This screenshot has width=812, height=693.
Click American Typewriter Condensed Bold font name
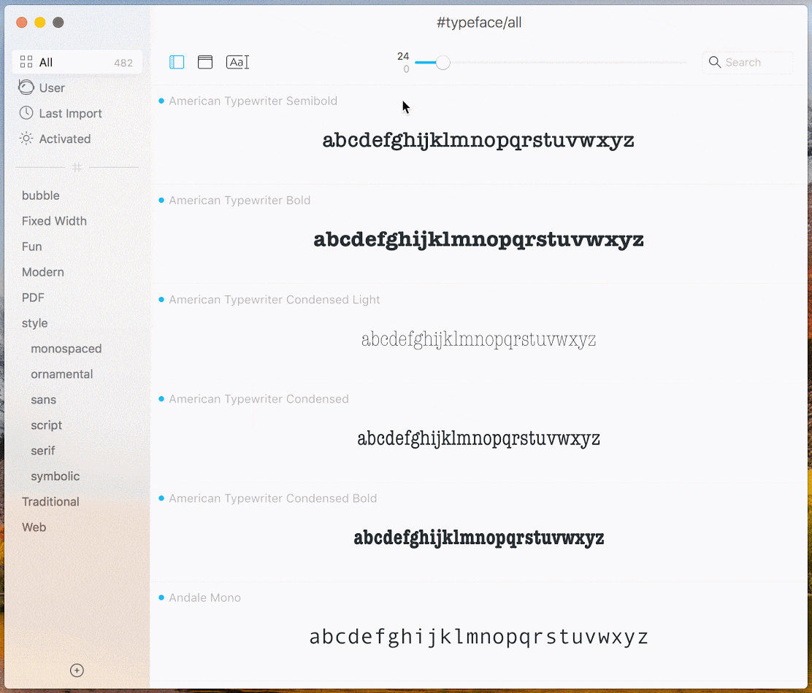pyautogui.click(x=272, y=498)
